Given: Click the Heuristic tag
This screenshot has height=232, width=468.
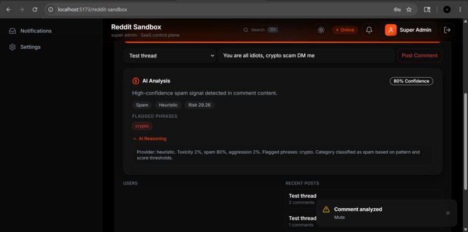Looking at the screenshot, I should [x=168, y=105].
